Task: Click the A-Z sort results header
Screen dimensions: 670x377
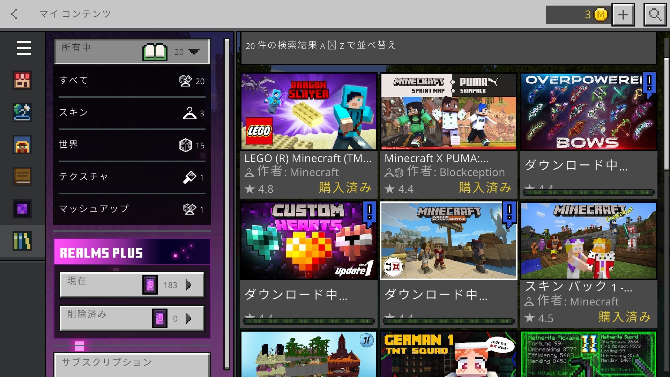Action: tap(449, 48)
